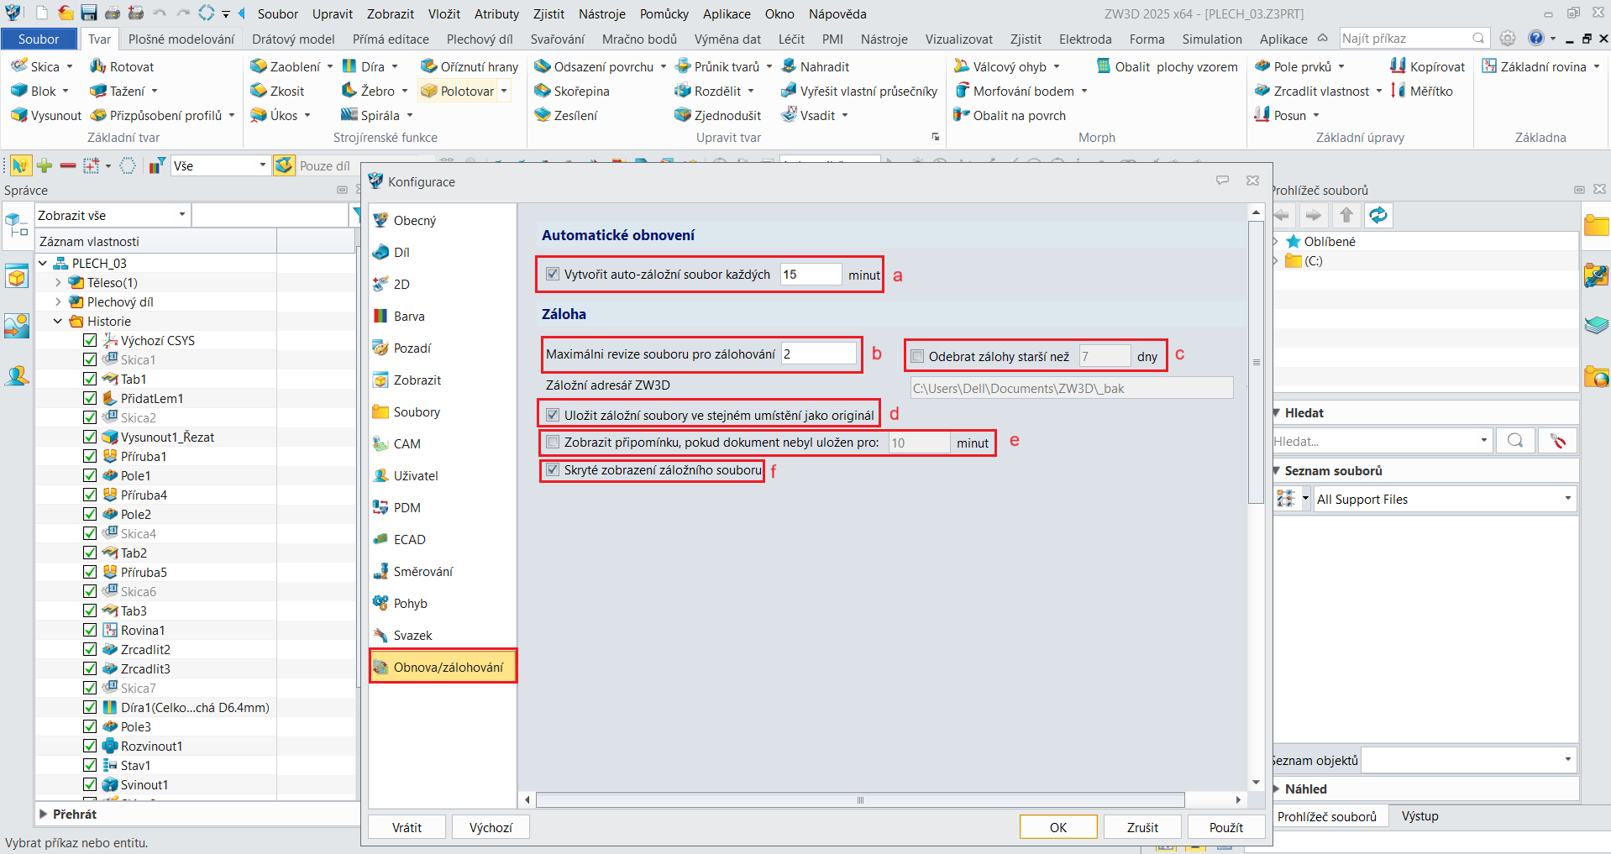
Task: Click the Rotovat revolve icon
Action: (98, 66)
